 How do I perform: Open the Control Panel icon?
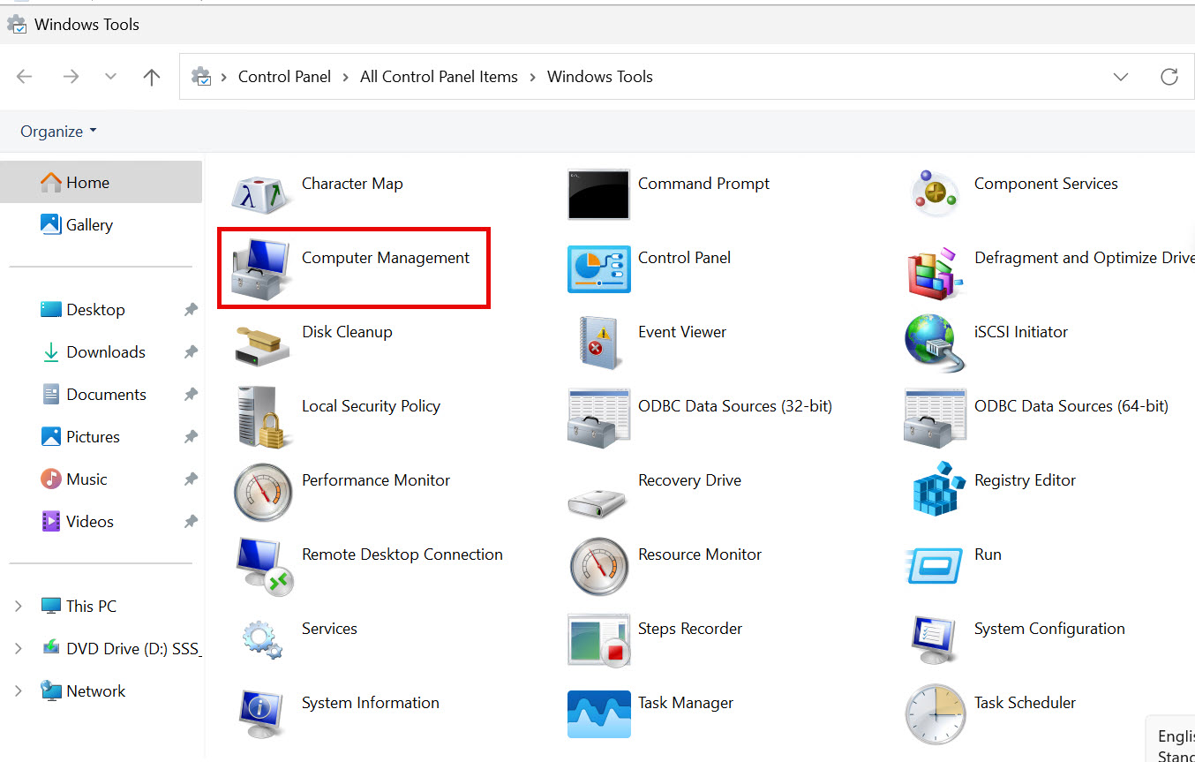[x=598, y=269]
